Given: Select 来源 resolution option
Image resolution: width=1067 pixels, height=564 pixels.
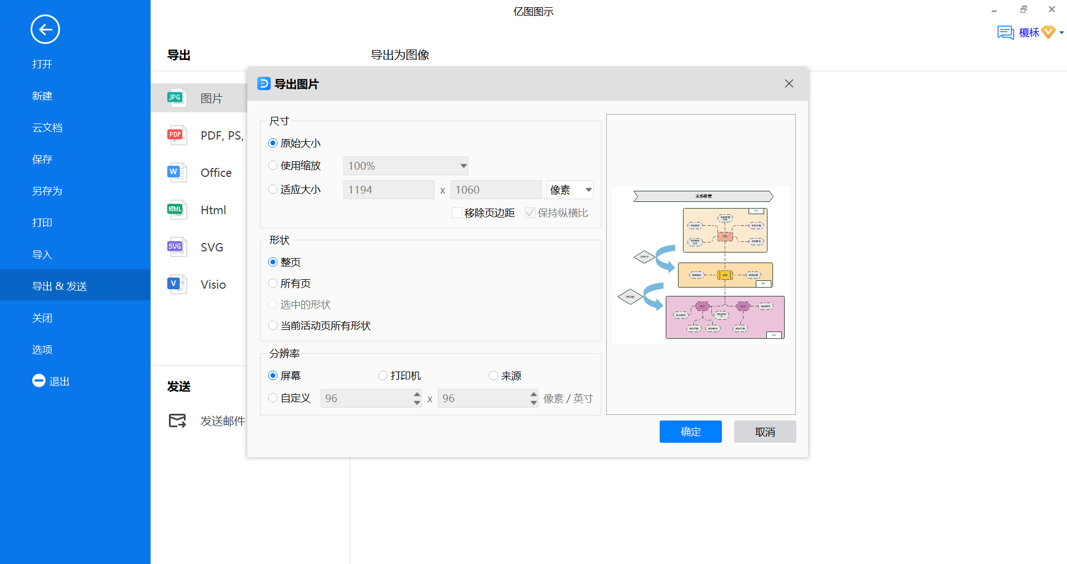Looking at the screenshot, I should click(x=493, y=375).
